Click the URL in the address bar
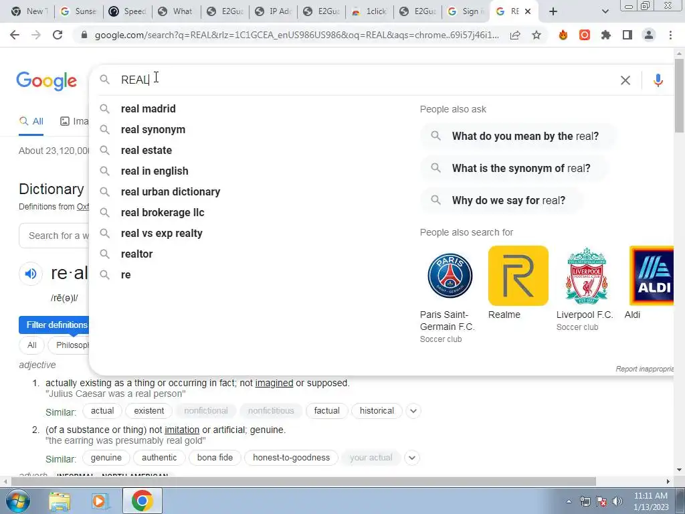Image resolution: width=685 pixels, height=514 pixels. (x=297, y=35)
